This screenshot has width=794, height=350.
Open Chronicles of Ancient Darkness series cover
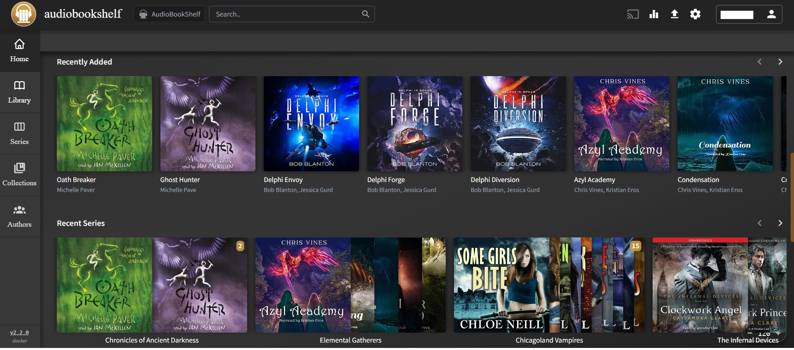tap(152, 285)
